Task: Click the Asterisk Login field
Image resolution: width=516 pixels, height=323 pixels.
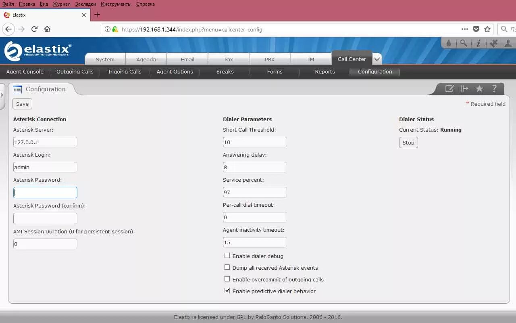Action: (45, 167)
